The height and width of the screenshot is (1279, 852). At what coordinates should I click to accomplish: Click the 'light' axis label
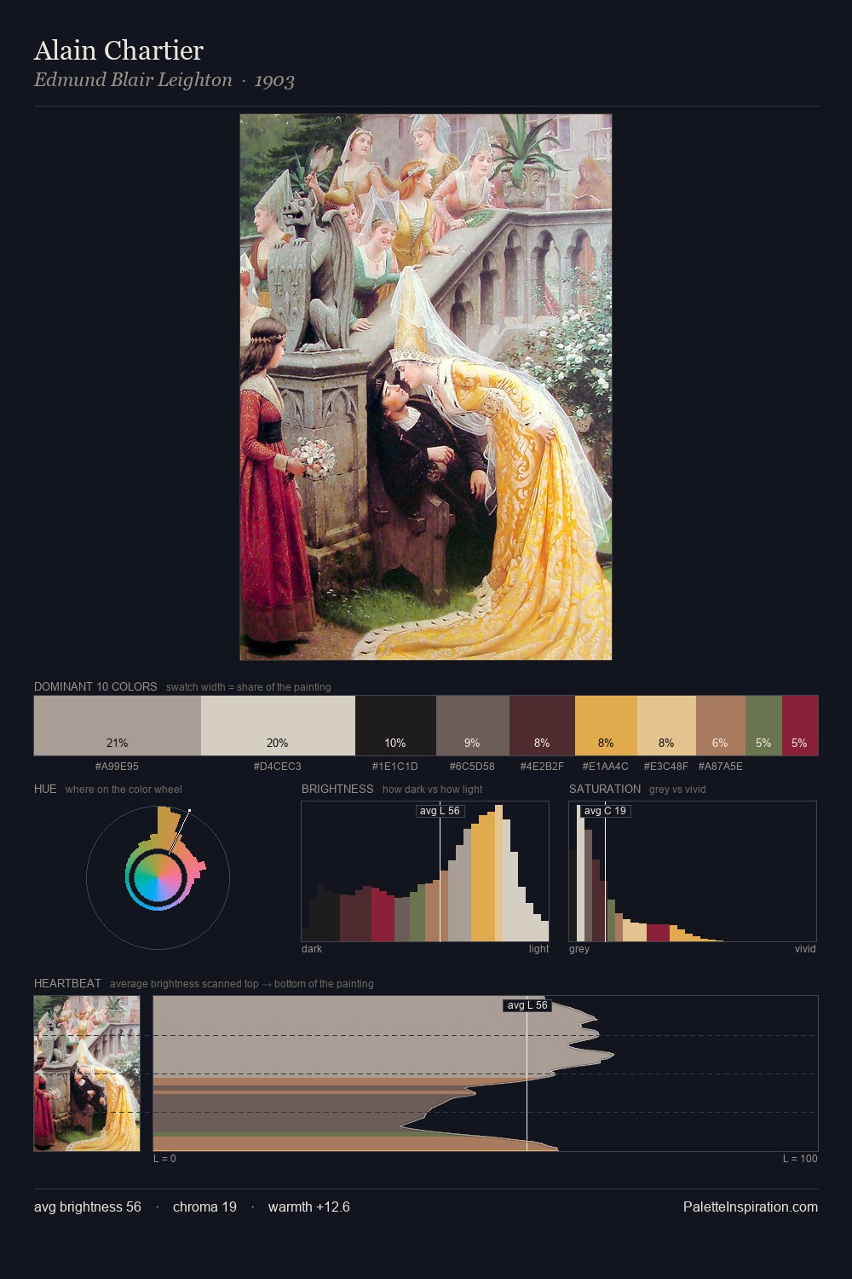[x=539, y=949]
